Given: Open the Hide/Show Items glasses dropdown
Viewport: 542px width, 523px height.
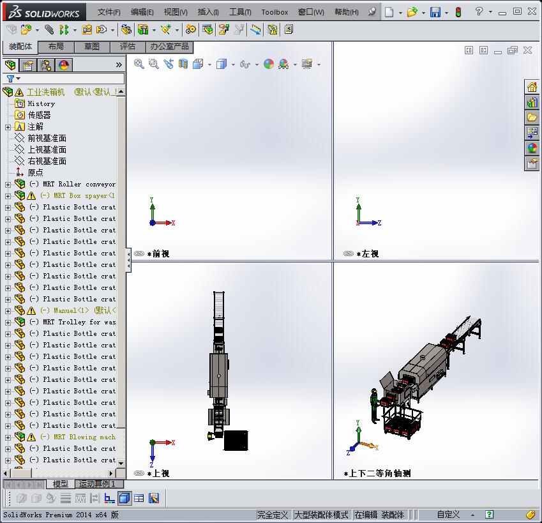Looking at the screenshot, I should click(x=257, y=64).
